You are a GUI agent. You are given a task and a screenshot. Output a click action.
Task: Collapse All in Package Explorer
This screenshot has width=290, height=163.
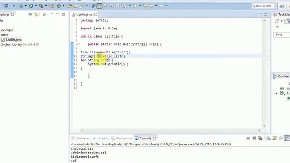(30, 14)
